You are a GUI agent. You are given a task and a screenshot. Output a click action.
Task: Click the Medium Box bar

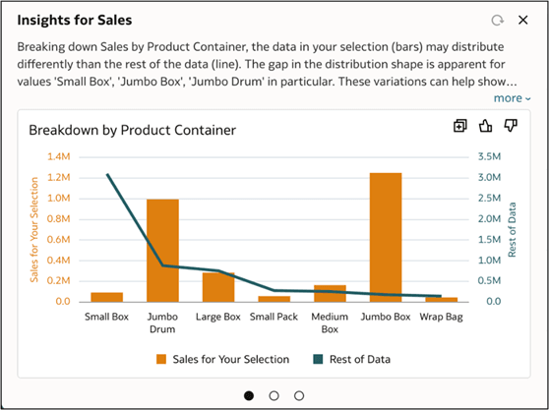click(x=330, y=294)
